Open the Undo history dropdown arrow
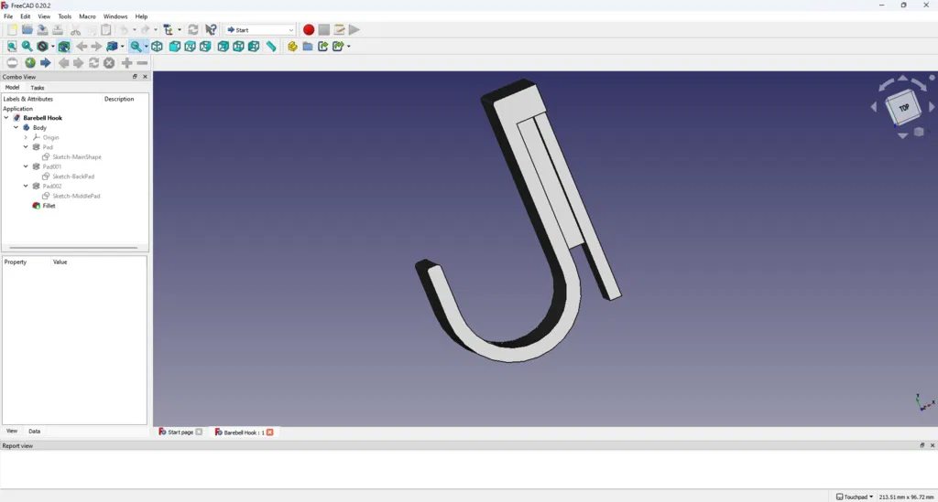 point(134,30)
